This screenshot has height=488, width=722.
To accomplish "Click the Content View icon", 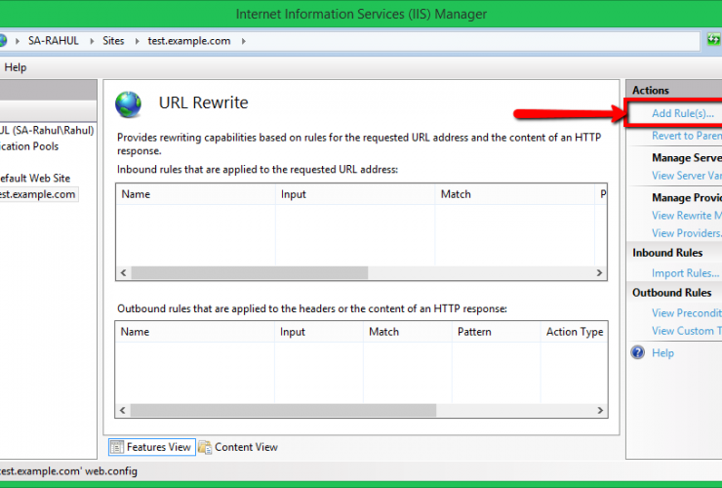I will [x=205, y=447].
